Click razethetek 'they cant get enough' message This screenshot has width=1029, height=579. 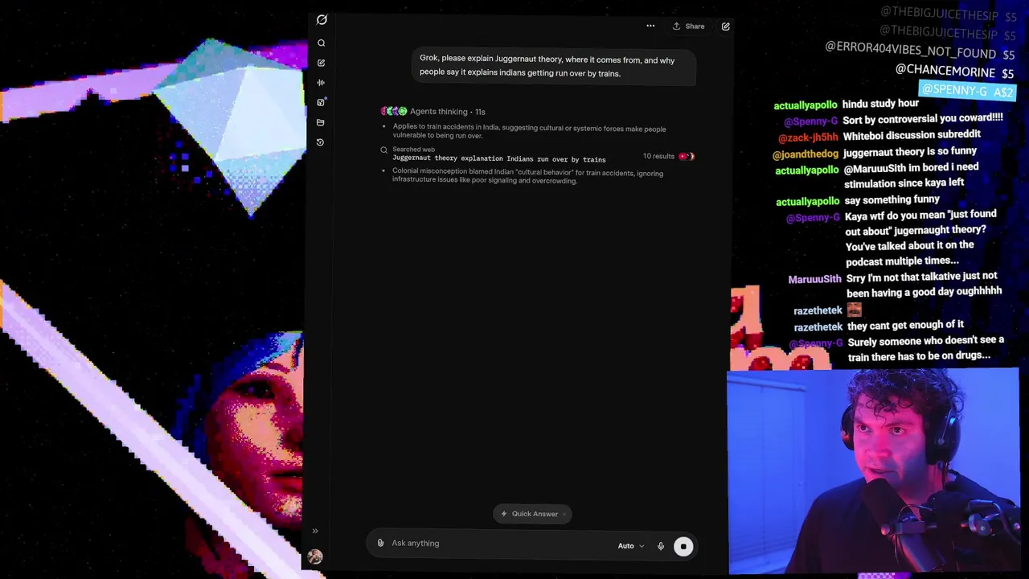coord(905,325)
